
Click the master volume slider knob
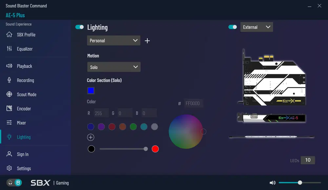300,183
